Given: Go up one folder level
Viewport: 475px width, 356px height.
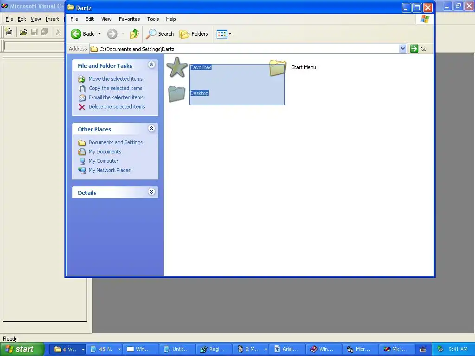Looking at the screenshot, I should point(134,34).
